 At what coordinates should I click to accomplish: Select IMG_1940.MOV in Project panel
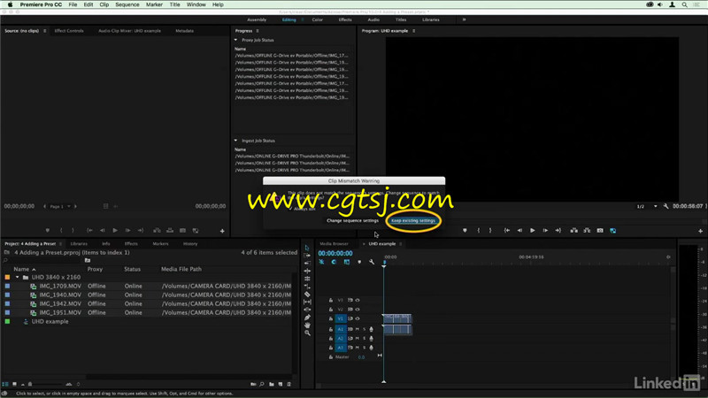click(60, 295)
